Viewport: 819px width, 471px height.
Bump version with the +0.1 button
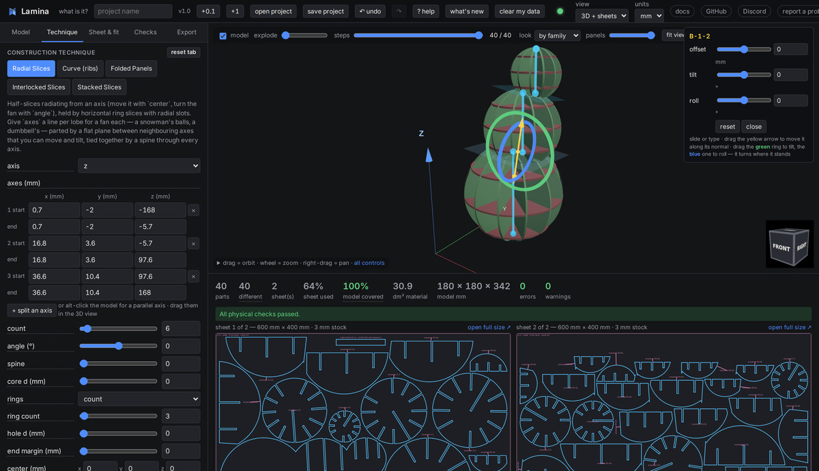[208, 11]
